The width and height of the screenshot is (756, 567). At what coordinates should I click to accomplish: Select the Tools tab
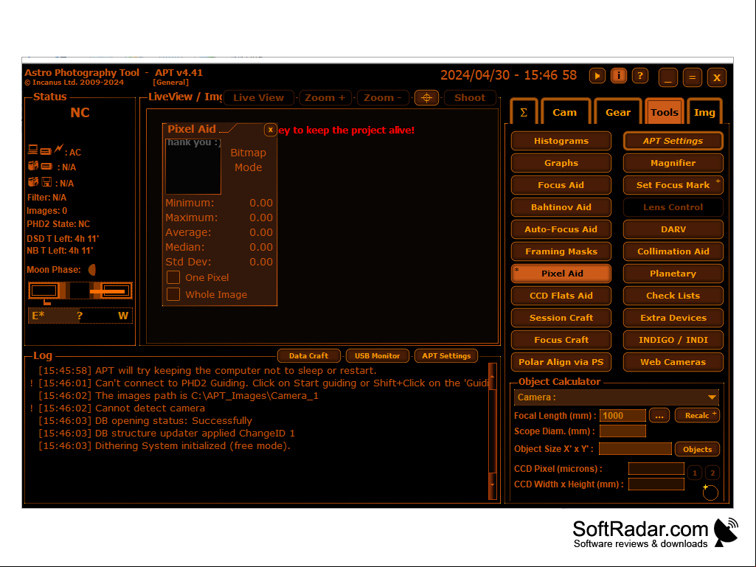coord(665,112)
